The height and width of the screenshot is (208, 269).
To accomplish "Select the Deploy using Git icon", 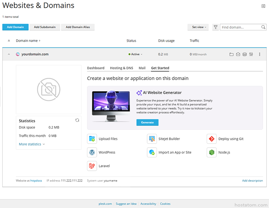I will click(211, 139).
